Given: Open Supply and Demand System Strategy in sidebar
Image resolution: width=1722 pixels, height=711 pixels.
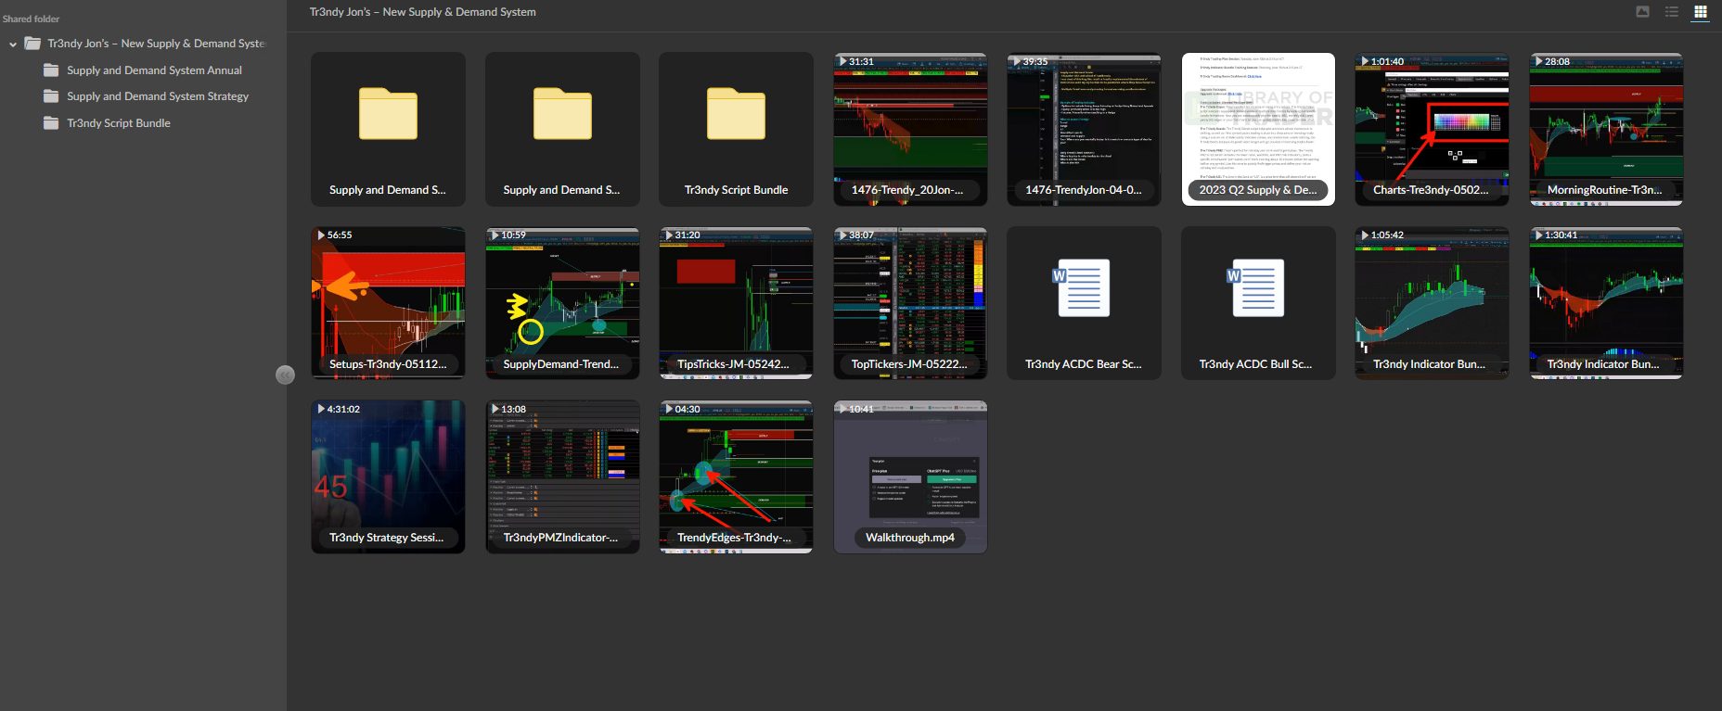Looking at the screenshot, I should 158,96.
